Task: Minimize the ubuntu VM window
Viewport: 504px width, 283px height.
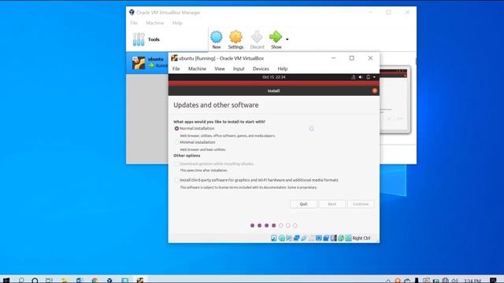Action: (x=333, y=58)
